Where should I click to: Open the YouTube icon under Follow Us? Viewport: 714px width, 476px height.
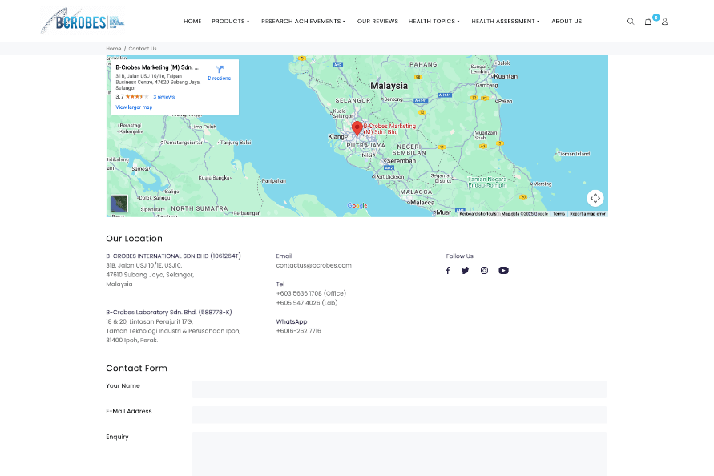pos(503,271)
